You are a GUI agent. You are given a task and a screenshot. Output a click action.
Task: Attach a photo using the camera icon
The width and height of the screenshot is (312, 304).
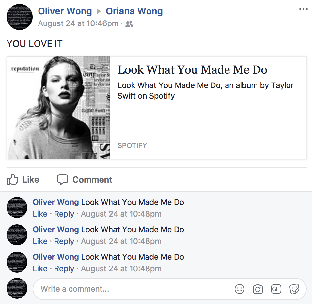(258, 289)
